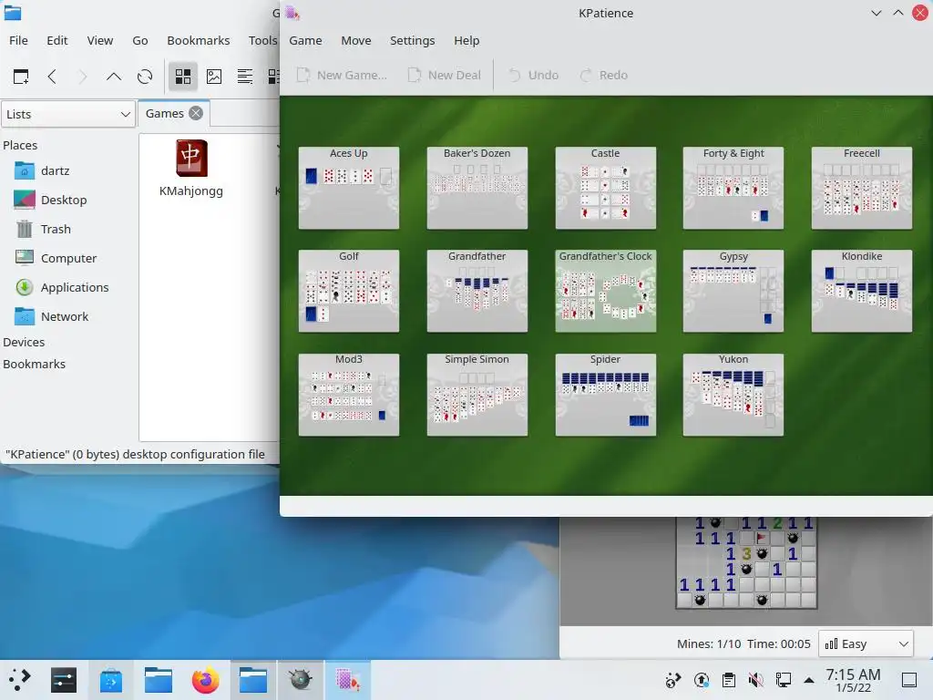Launch Discover store from taskbar

(x=110, y=680)
